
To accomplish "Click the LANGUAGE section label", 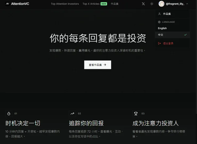I will pyautogui.click(x=168, y=22).
